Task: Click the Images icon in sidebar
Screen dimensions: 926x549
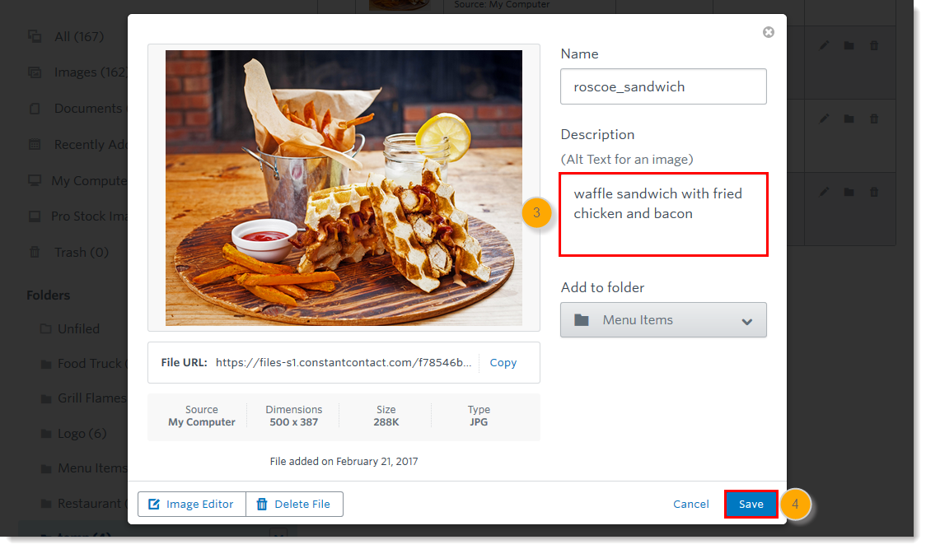Action: point(35,72)
